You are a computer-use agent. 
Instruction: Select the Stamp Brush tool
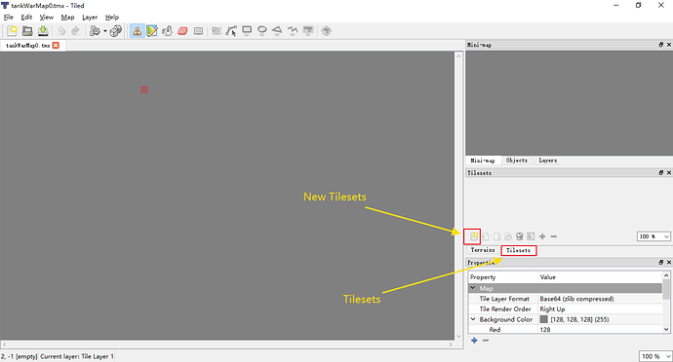(137, 31)
